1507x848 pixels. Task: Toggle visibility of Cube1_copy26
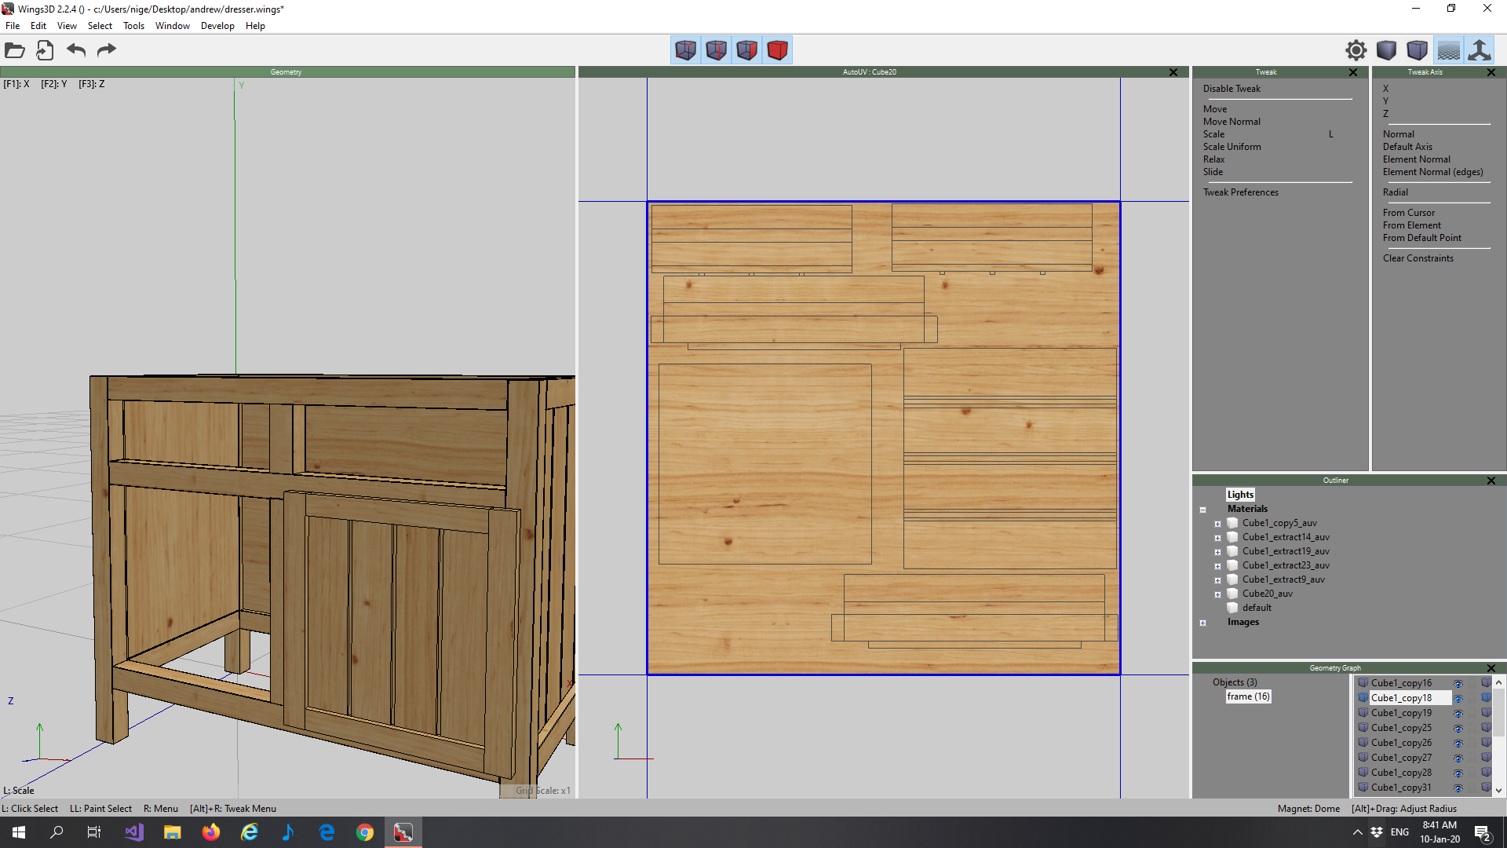[1458, 744]
